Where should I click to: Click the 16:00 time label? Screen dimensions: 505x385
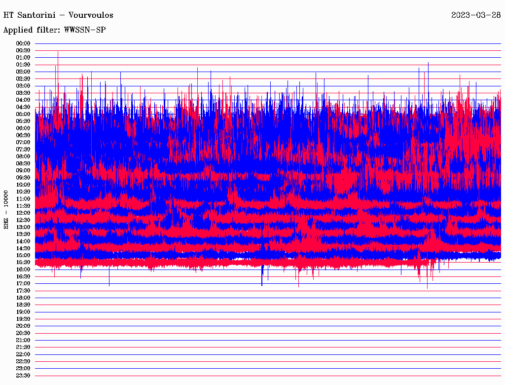click(x=23, y=269)
